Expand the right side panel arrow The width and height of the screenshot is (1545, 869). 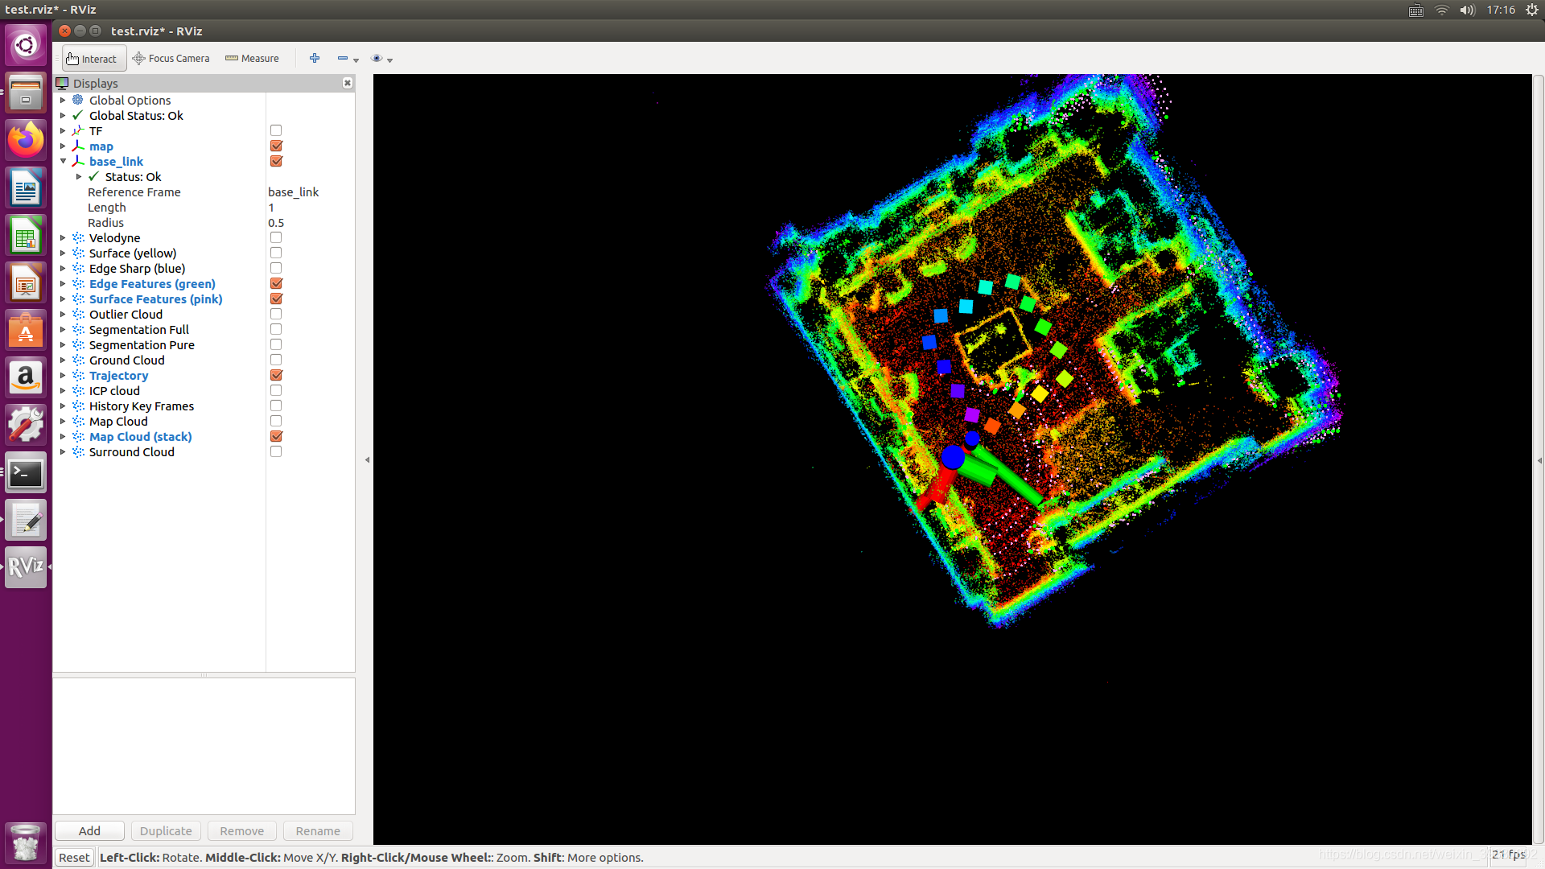pyautogui.click(x=1539, y=460)
